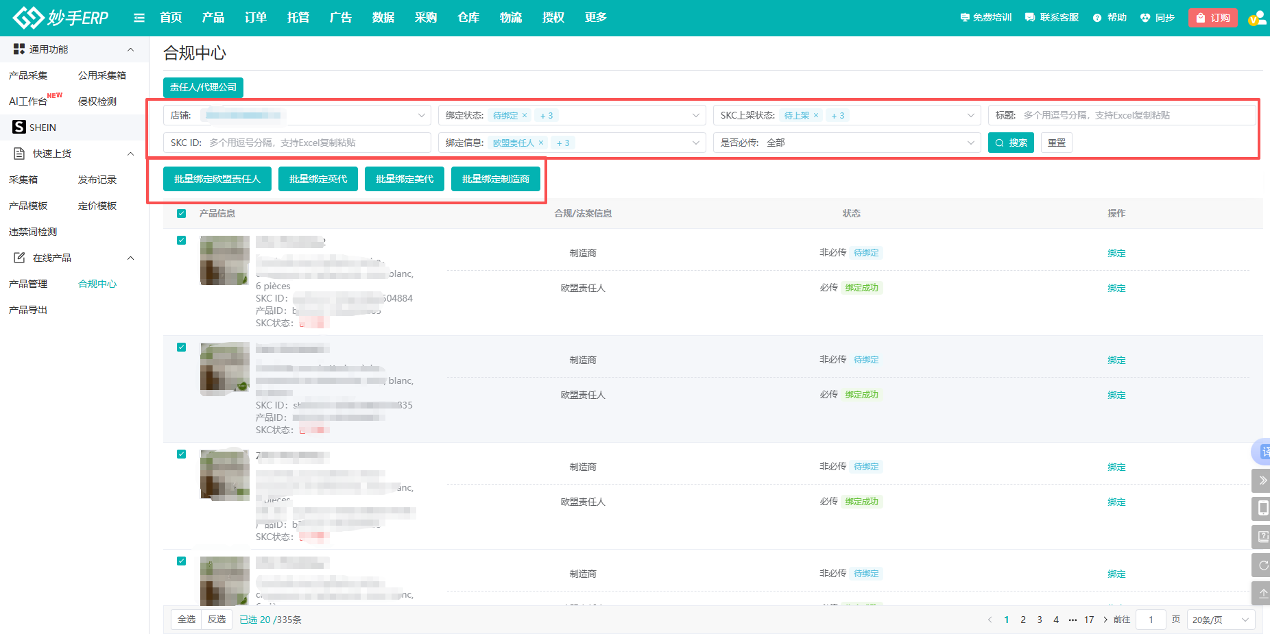Open the 订单 menu in top navigation

255,18
